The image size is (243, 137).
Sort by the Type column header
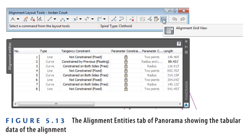pyautogui.click(x=50, y=51)
